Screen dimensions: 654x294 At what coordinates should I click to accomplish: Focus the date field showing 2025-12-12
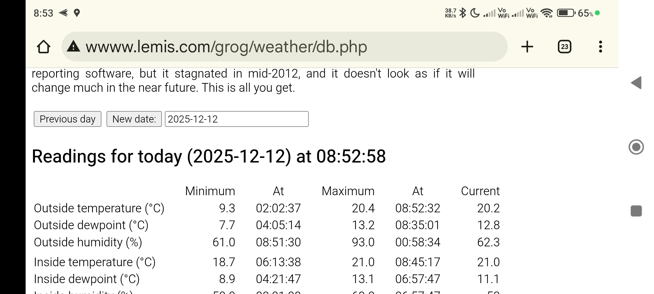(x=237, y=119)
